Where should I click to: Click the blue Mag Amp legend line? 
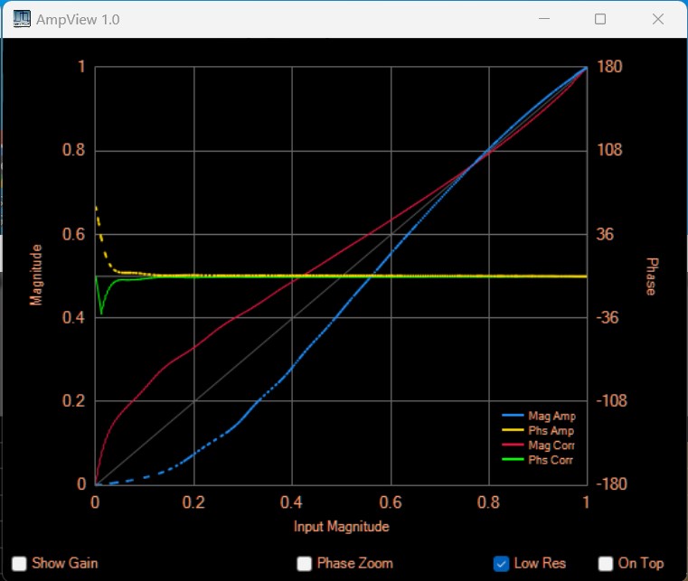(513, 417)
